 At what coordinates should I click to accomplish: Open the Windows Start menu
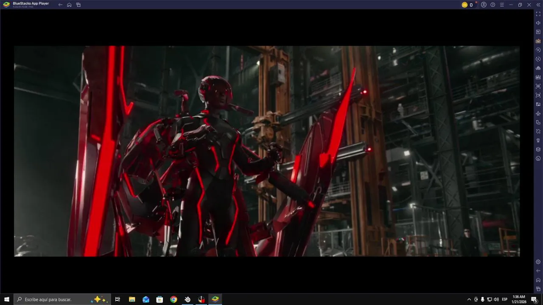click(7, 299)
